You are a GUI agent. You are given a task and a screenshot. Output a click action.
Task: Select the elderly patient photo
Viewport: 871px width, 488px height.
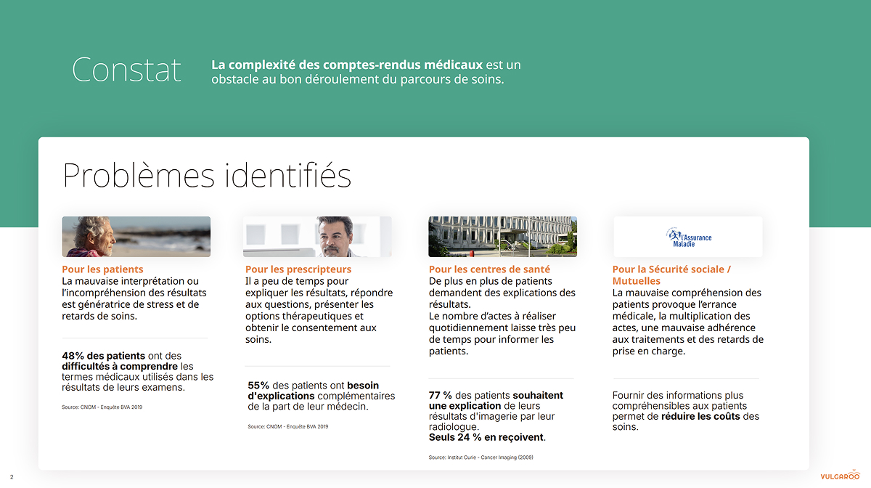click(136, 237)
